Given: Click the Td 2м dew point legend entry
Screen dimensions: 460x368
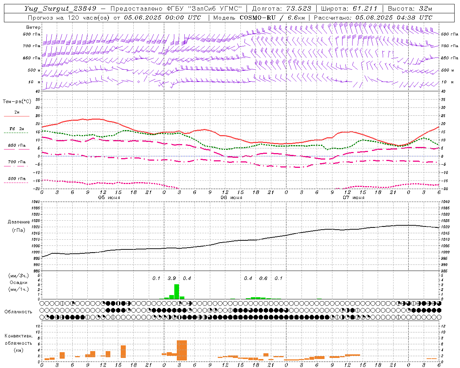Looking at the screenshot, I should coord(17,130).
